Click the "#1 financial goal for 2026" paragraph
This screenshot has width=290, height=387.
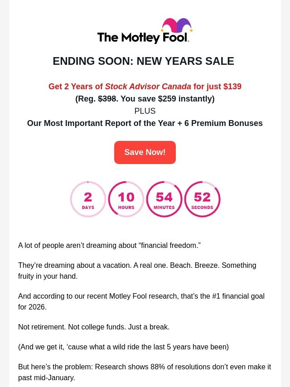(141, 301)
